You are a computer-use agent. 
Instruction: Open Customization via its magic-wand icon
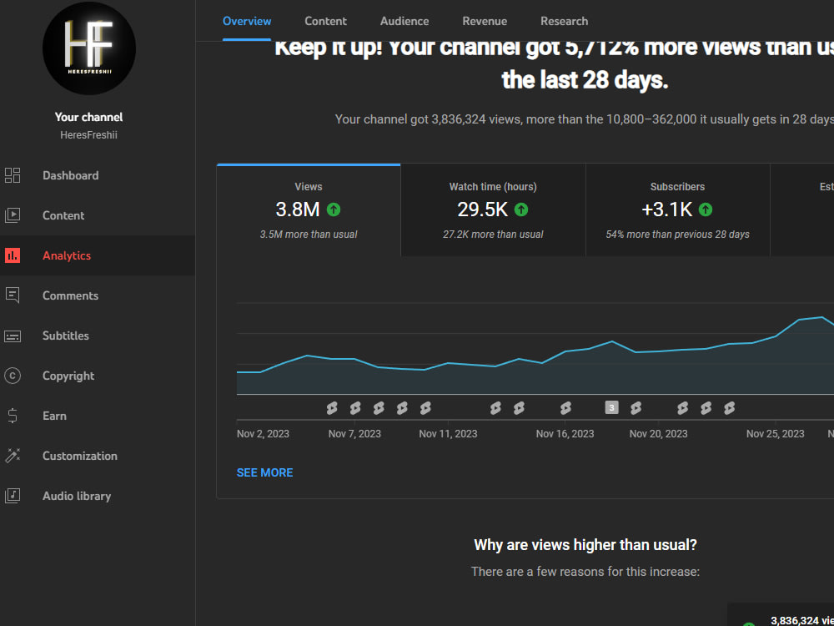point(13,456)
